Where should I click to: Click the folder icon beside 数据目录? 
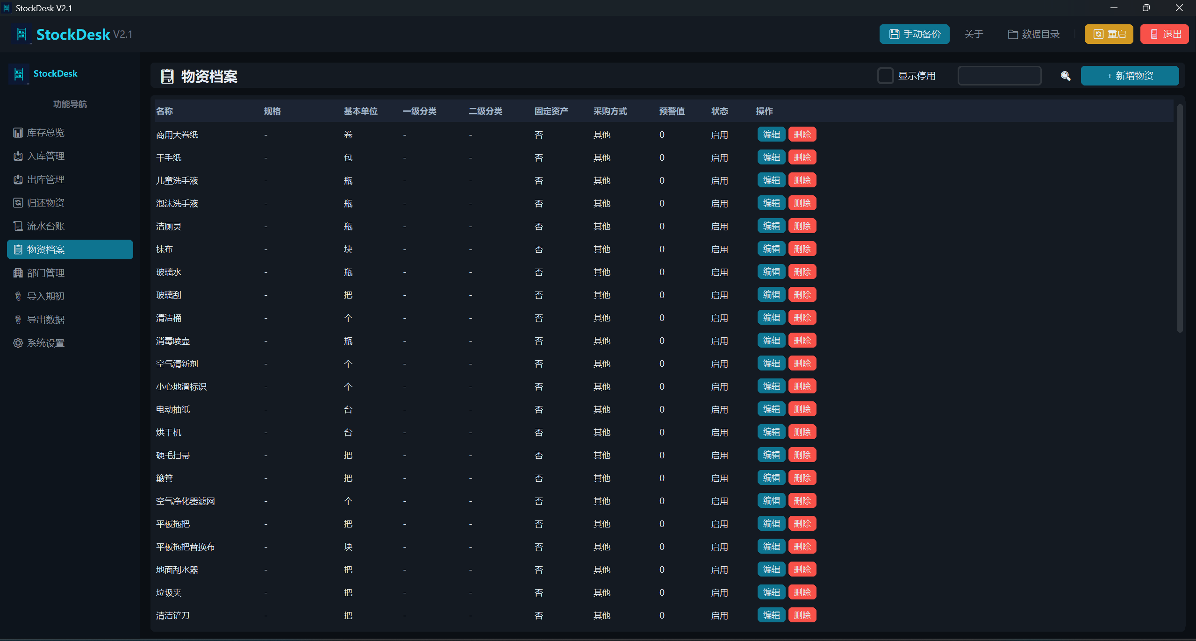[x=1013, y=34]
